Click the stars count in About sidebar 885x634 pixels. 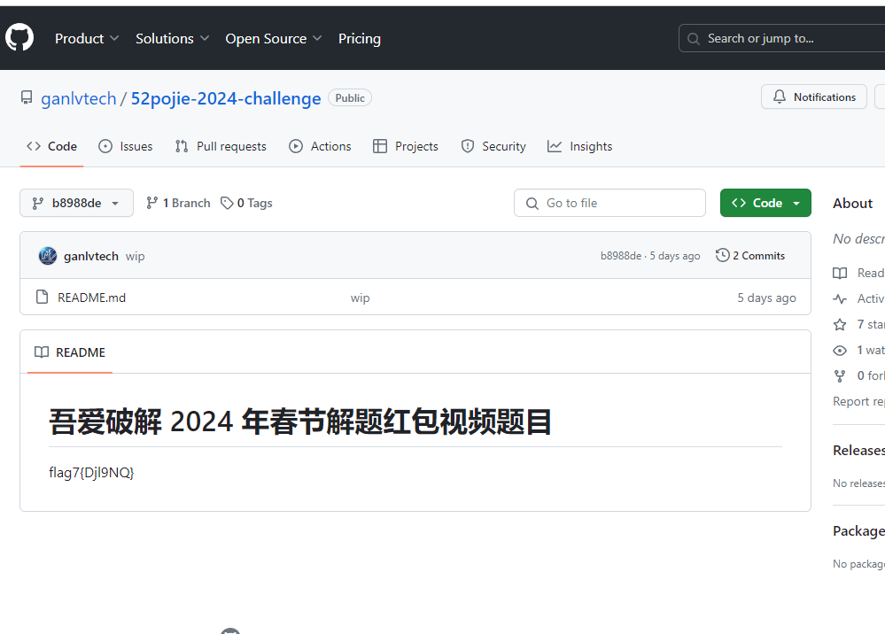tap(858, 324)
